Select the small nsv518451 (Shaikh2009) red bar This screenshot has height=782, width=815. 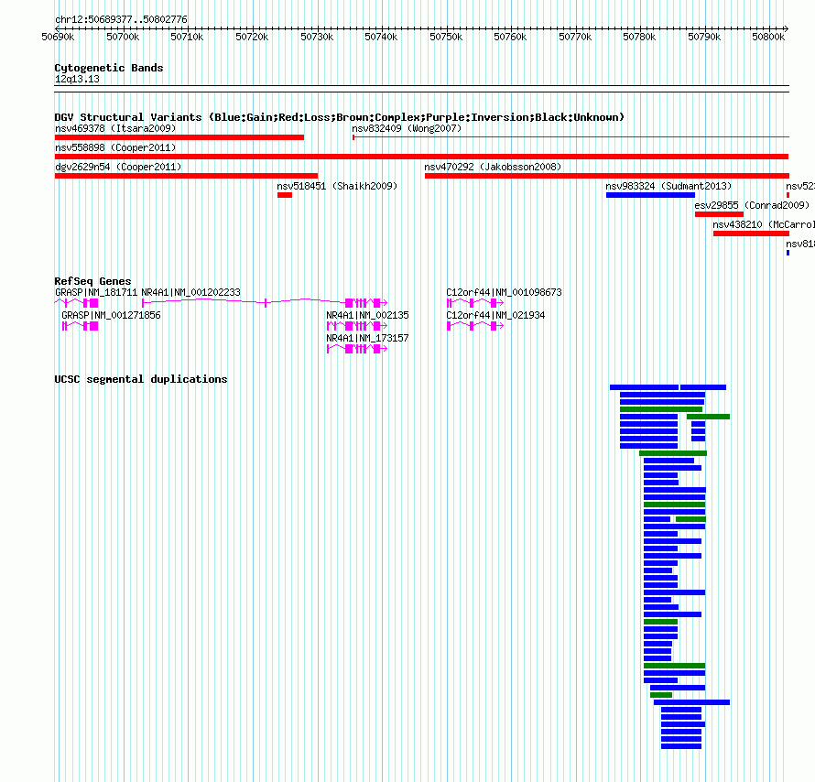coord(285,195)
